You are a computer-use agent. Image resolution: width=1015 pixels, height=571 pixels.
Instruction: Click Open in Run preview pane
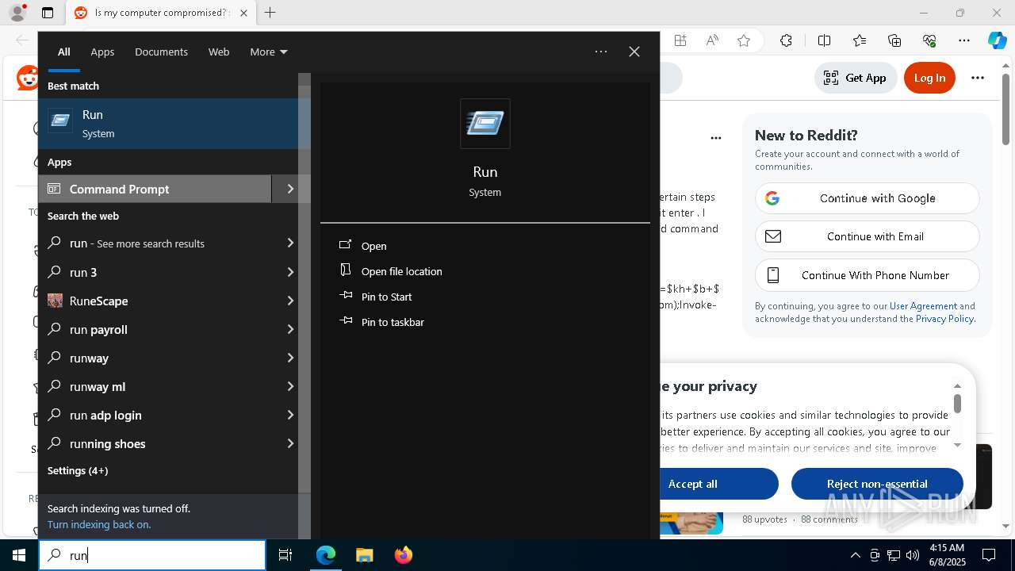pos(373,246)
